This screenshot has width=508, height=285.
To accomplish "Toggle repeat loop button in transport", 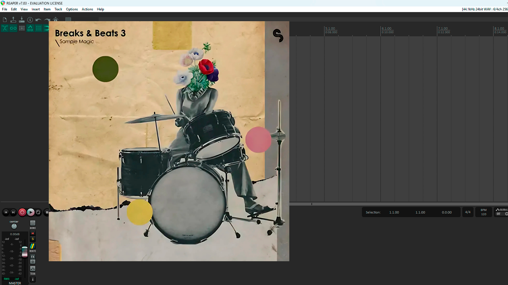I will pyautogui.click(x=38, y=212).
